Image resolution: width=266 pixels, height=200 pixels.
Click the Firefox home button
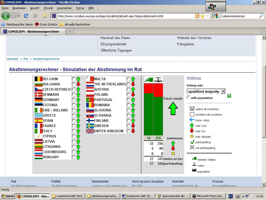(45, 16)
